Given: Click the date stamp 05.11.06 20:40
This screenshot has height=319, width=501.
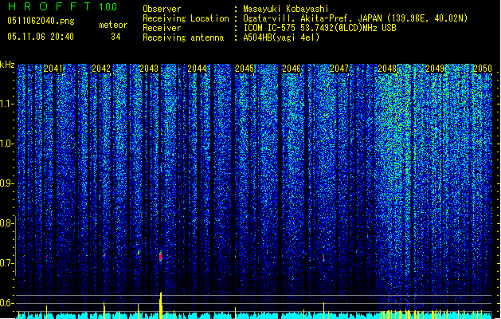Looking at the screenshot, I should click(41, 37).
